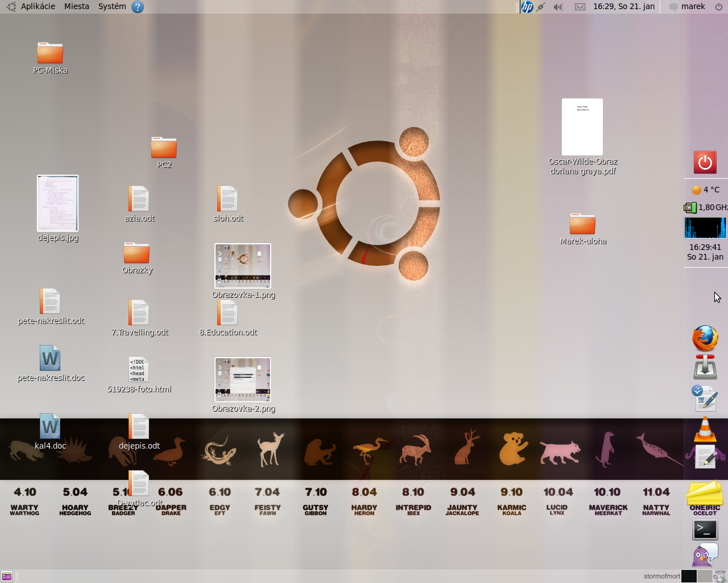Select the dejepis.jpg thumbnail
This screenshot has height=583, width=728.
click(x=57, y=203)
